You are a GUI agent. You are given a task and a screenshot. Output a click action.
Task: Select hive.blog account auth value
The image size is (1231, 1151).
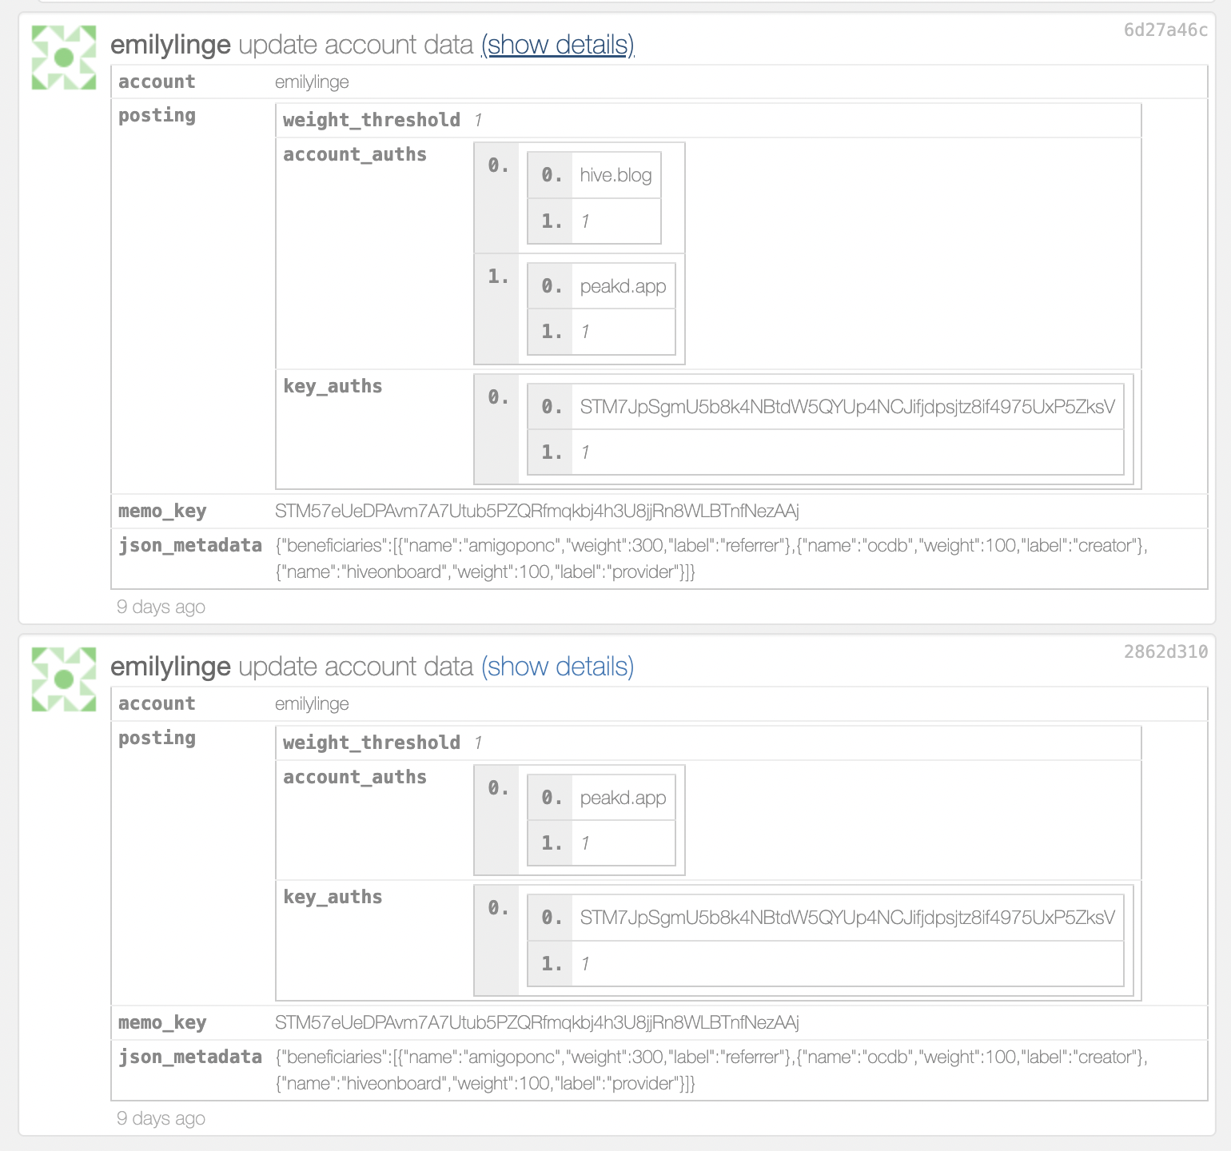click(x=615, y=175)
